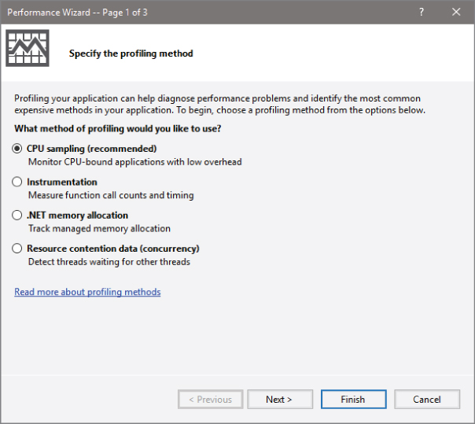Close the Performance Wizard dialog

[456, 12]
